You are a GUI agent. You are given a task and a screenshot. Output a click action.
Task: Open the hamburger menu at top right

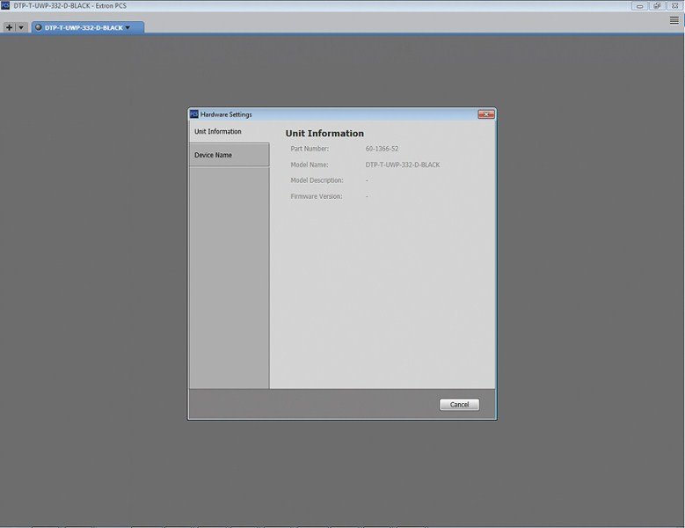tap(674, 20)
